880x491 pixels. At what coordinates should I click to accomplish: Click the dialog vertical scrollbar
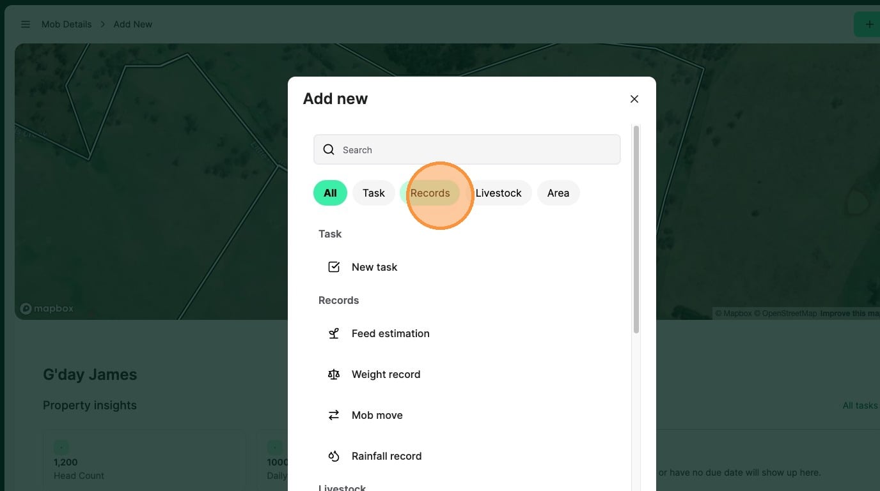636,229
